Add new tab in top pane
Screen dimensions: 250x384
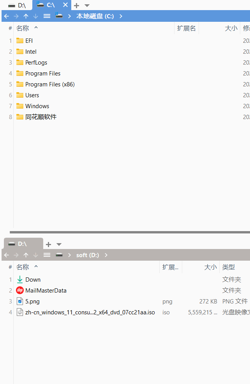pos(76,5)
